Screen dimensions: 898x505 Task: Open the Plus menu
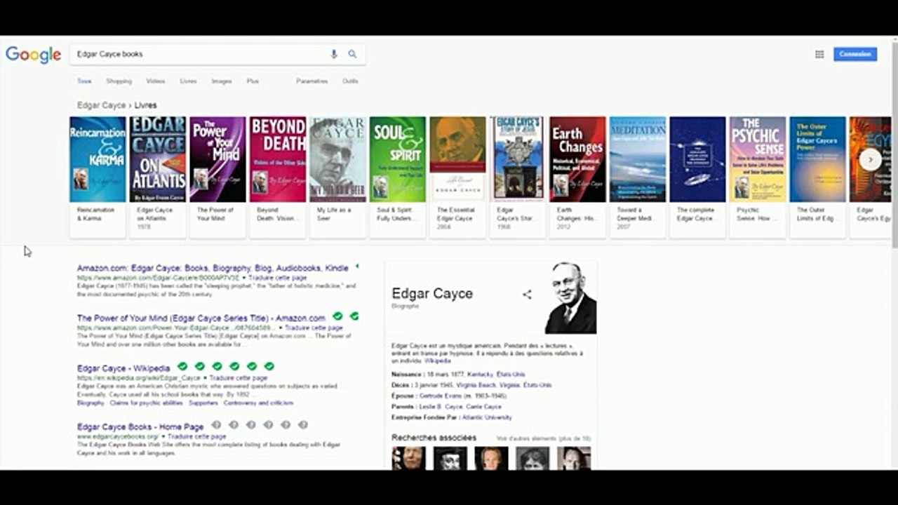pos(253,81)
